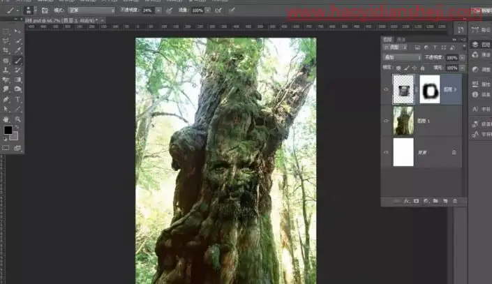This screenshot has height=284, width=492.
Task: Select the Path Selection tool
Action: click(6, 109)
